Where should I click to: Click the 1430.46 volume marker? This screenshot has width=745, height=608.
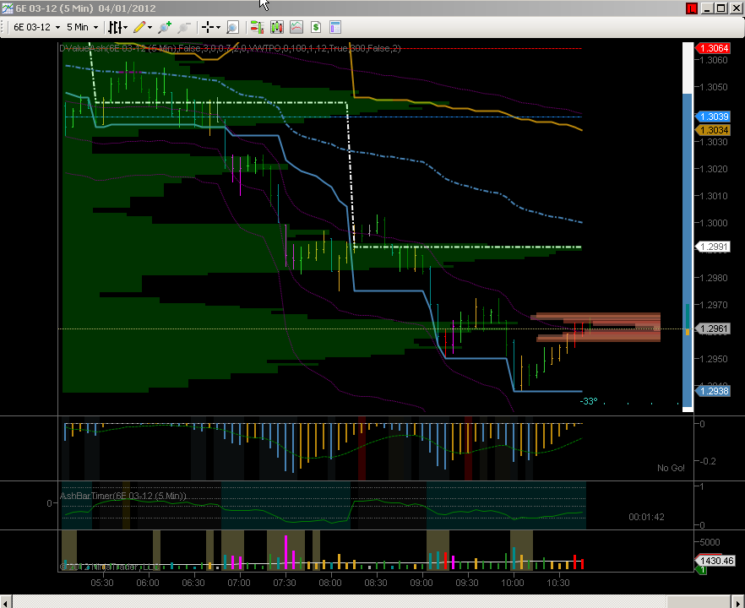pos(715,561)
